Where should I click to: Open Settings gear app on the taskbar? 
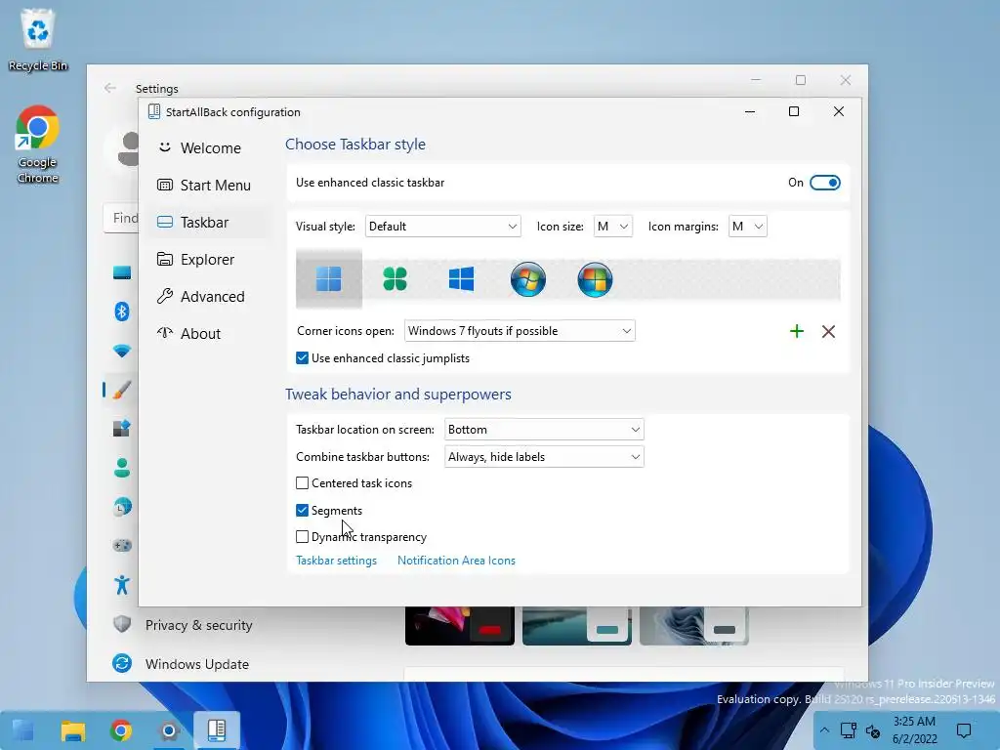click(169, 730)
